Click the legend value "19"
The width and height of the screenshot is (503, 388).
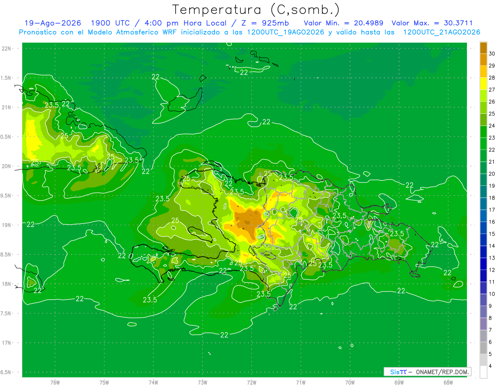492,186
